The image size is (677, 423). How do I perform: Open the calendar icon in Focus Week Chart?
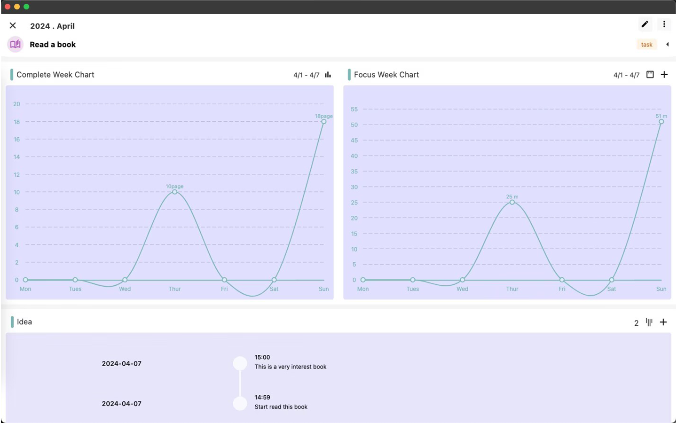point(650,75)
